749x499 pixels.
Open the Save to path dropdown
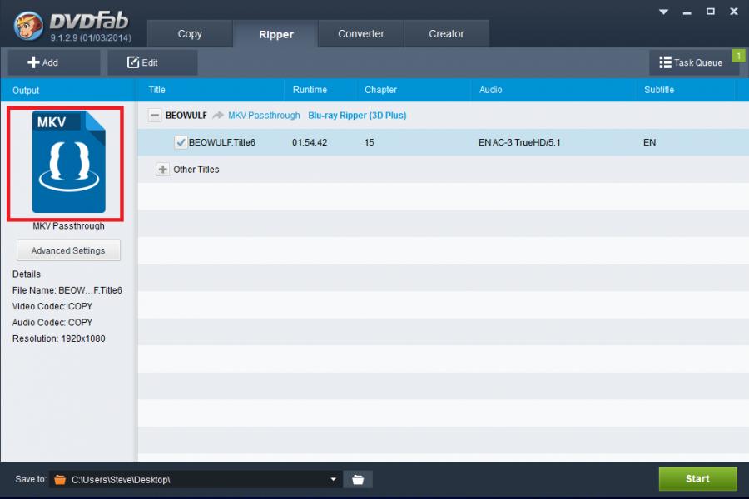(334, 479)
